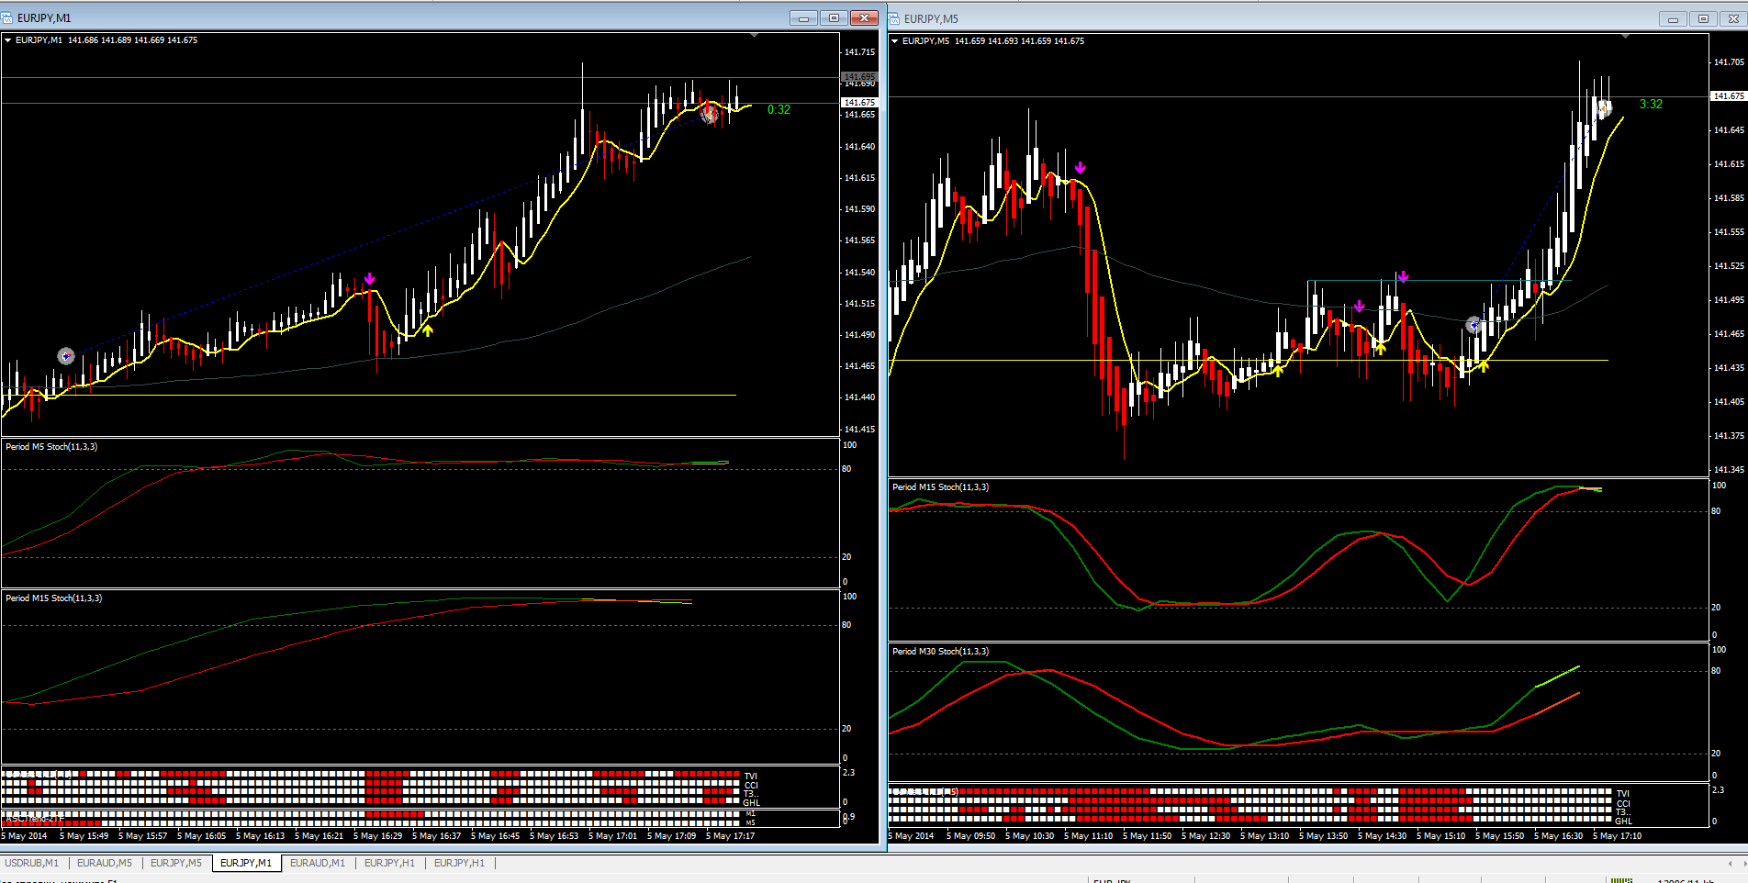Click the chart shift triangle on M5 chart
Image resolution: width=1748 pixels, height=883 pixels.
pyautogui.click(x=1626, y=37)
